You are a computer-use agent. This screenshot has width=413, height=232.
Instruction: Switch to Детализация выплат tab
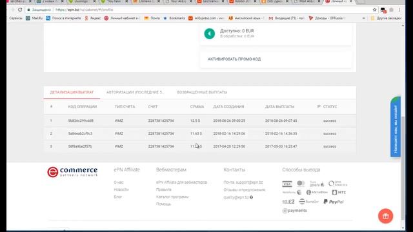[72, 92]
